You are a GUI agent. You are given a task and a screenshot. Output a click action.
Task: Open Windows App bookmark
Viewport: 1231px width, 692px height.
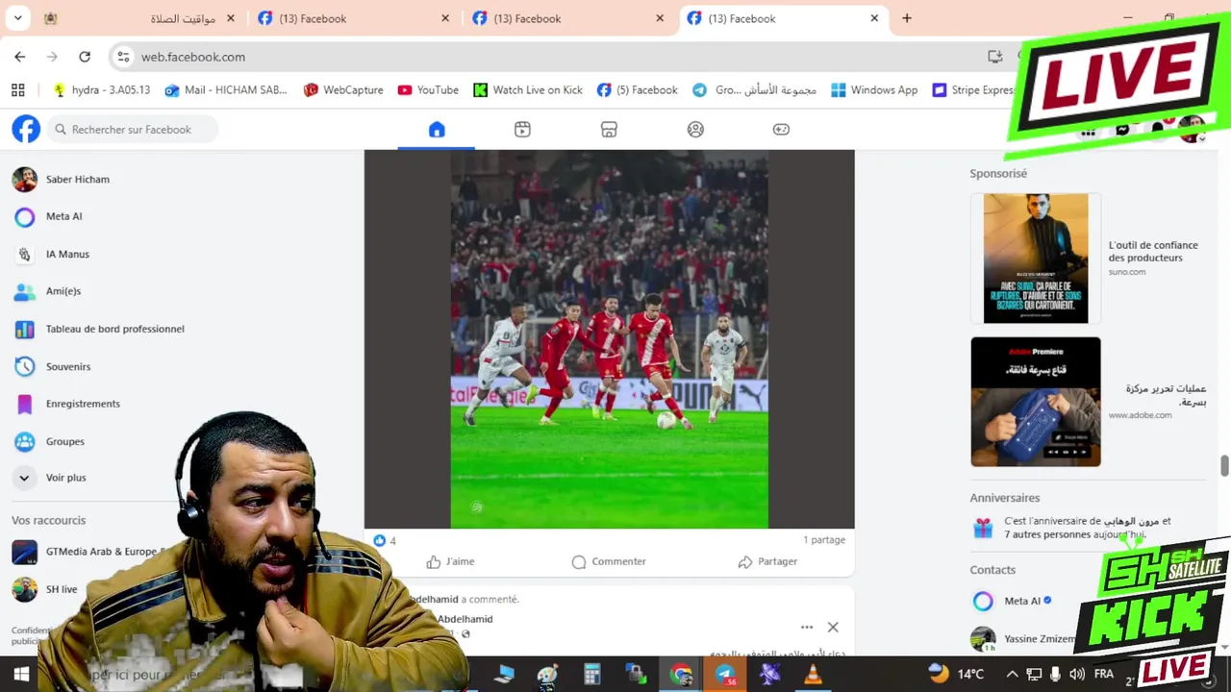click(874, 89)
